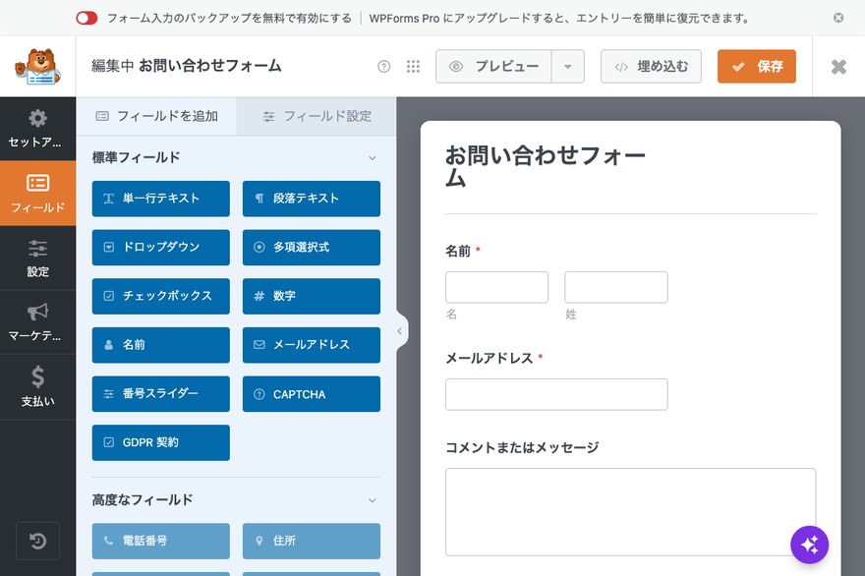Click the 名 first name input box
Image resolution: width=865 pixels, height=576 pixels.
[x=496, y=287]
